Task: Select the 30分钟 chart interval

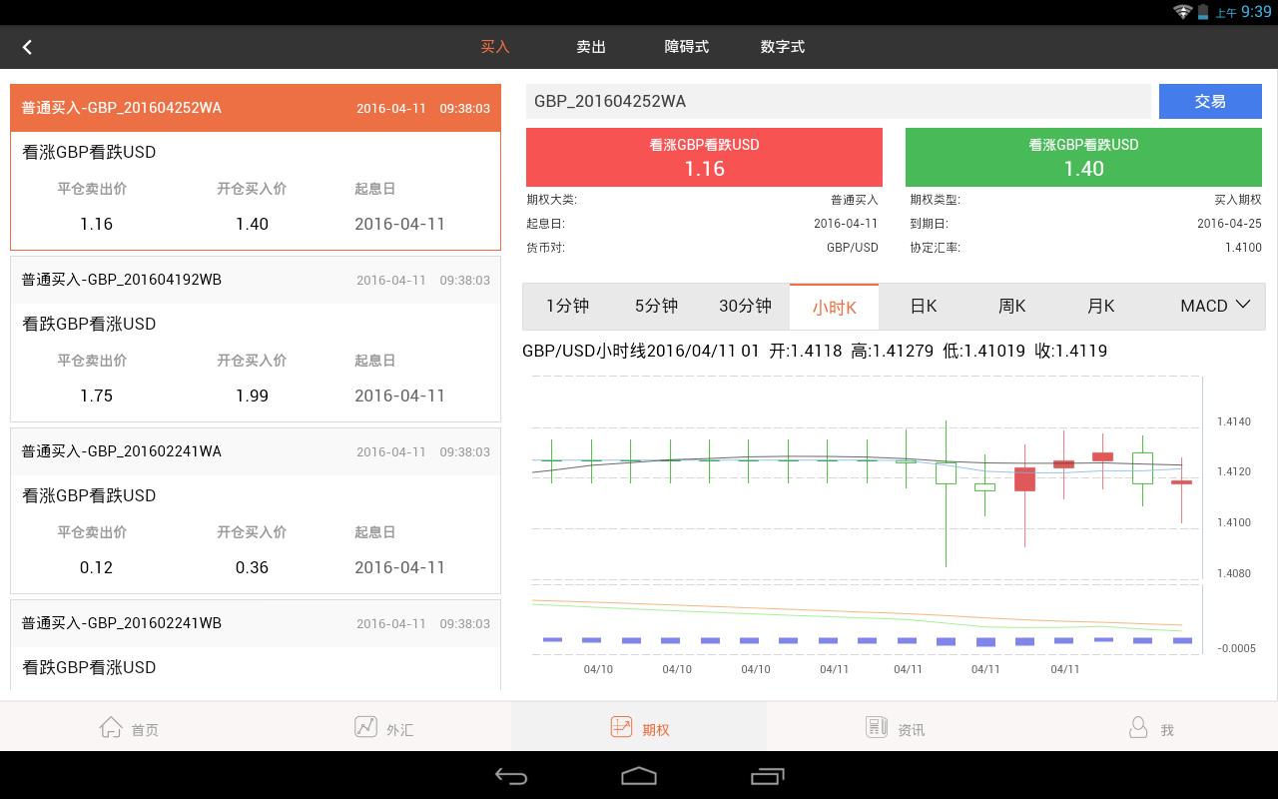Action: pyautogui.click(x=745, y=307)
